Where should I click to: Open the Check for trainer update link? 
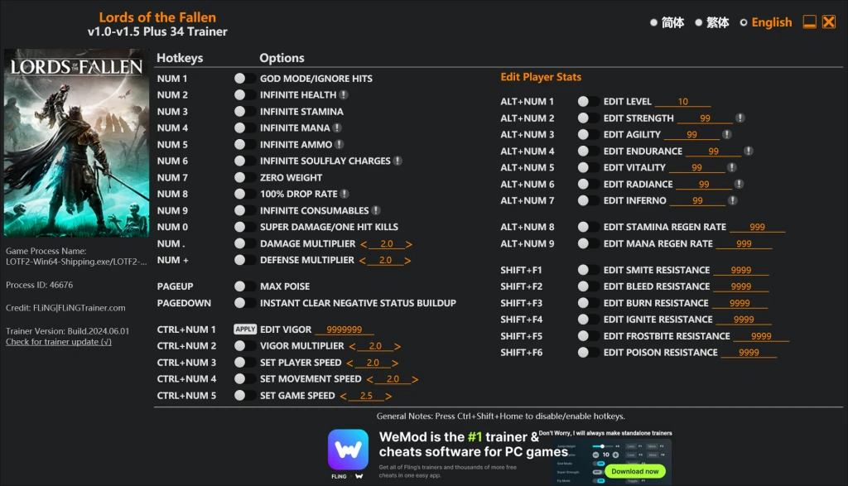click(59, 342)
